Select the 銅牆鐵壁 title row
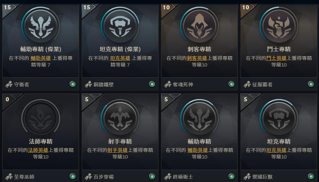Image resolution: width=319 pixels, height=182 pixels. (x=120, y=84)
